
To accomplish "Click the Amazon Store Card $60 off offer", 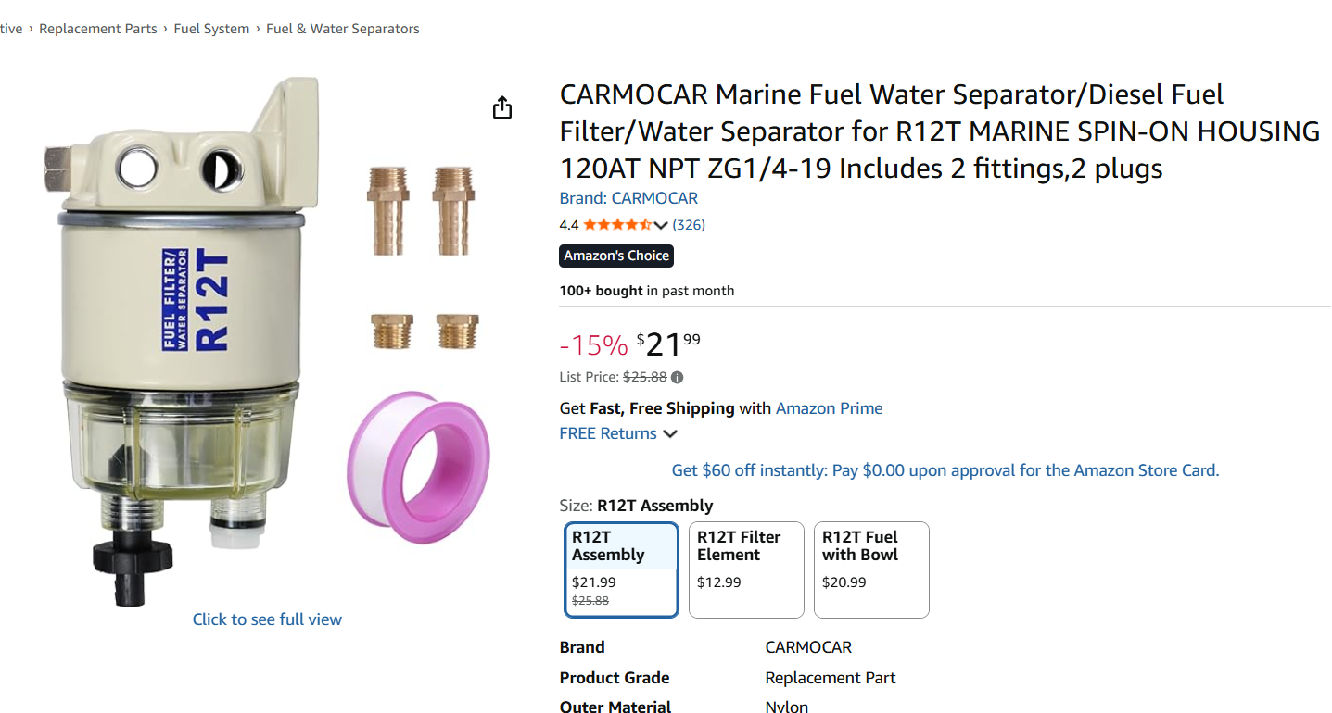I will (x=945, y=470).
